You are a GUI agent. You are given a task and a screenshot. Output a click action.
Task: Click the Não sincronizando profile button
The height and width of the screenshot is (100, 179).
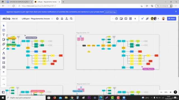pyautogui.click(x=164, y=6)
